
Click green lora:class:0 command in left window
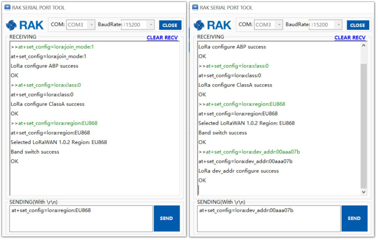(46, 85)
